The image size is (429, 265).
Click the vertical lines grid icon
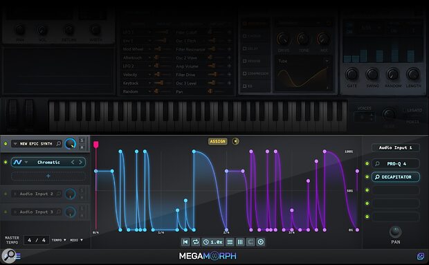click(x=240, y=241)
